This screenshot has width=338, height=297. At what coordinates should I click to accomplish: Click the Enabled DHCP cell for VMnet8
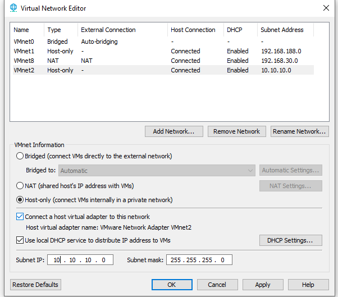(237, 61)
